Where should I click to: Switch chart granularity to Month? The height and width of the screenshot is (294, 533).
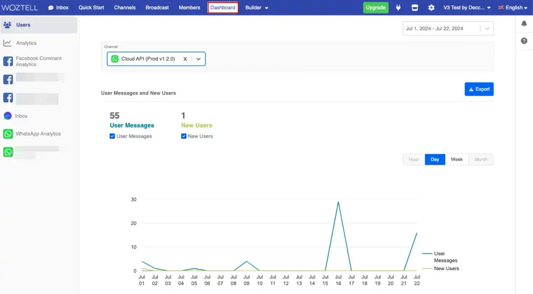point(480,159)
